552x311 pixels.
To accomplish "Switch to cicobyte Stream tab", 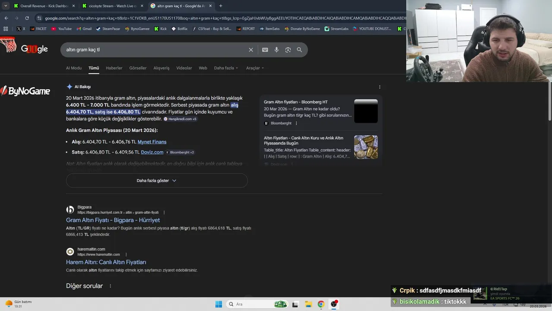I will 112,6.
